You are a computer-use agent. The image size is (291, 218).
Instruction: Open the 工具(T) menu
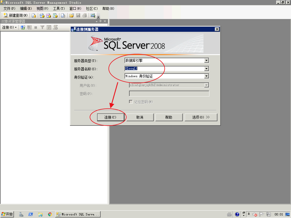click(x=59, y=9)
